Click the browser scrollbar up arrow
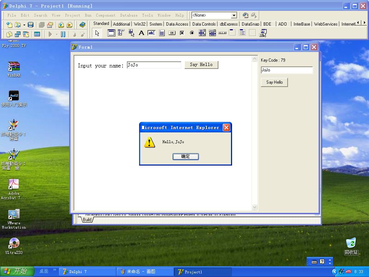This screenshot has width=369, height=277. click(254, 59)
